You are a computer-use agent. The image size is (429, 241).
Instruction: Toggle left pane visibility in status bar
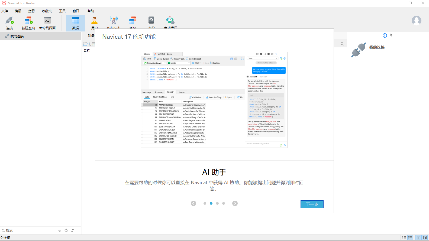[x=419, y=238]
